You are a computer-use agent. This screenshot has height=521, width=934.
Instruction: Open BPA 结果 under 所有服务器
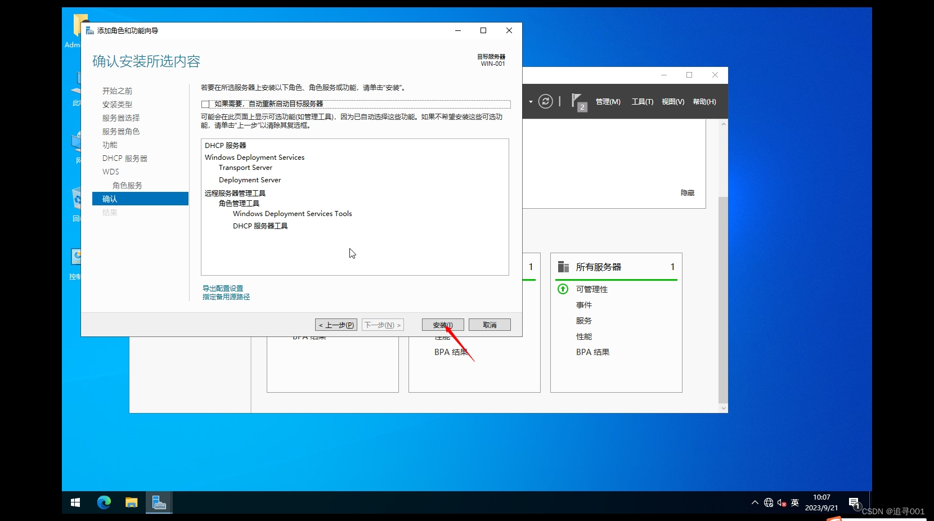(592, 352)
